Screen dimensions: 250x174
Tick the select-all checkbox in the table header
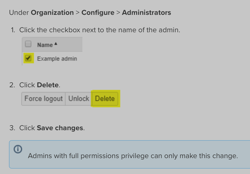point(28,45)
